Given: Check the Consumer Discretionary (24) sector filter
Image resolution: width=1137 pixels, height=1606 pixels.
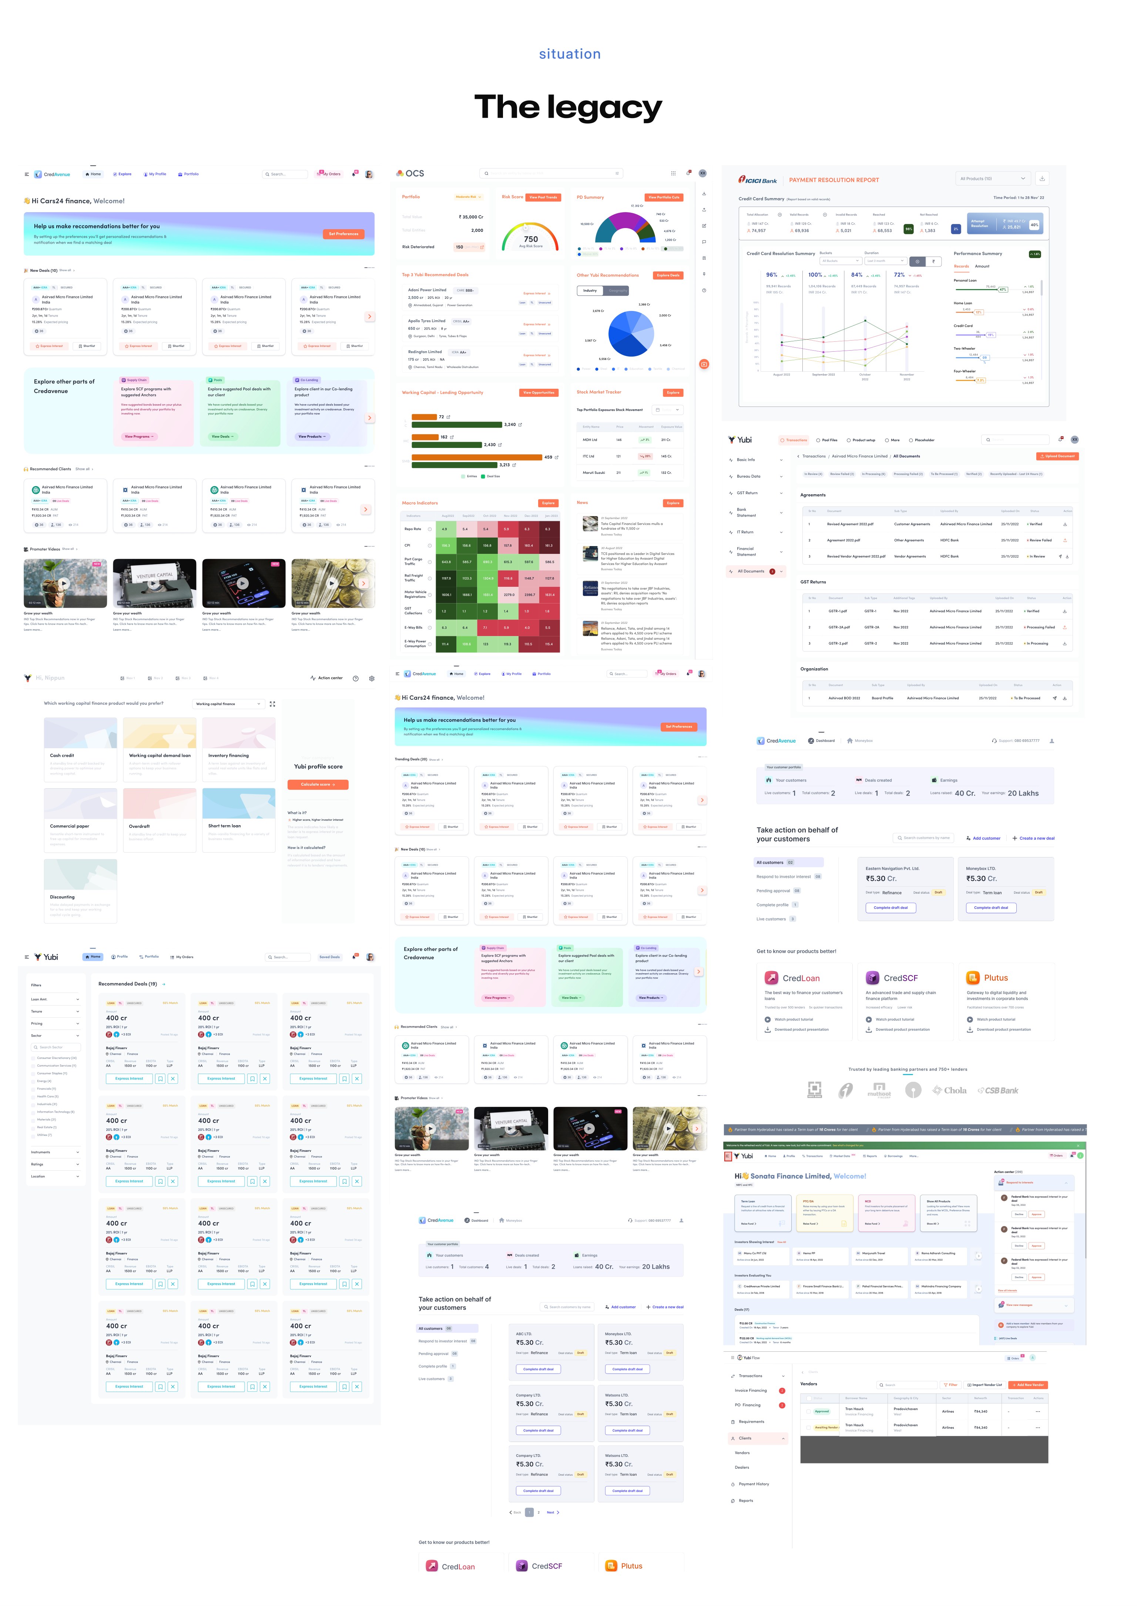Looking at the screenshot, I should tap(34, 1058).
